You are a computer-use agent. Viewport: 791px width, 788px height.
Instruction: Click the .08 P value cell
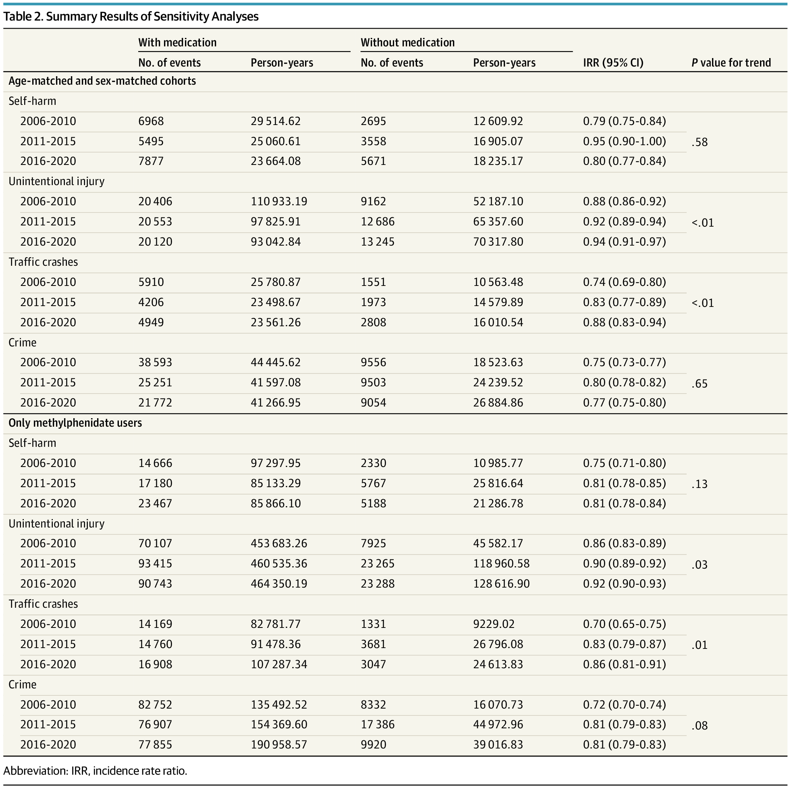(699, 726)
